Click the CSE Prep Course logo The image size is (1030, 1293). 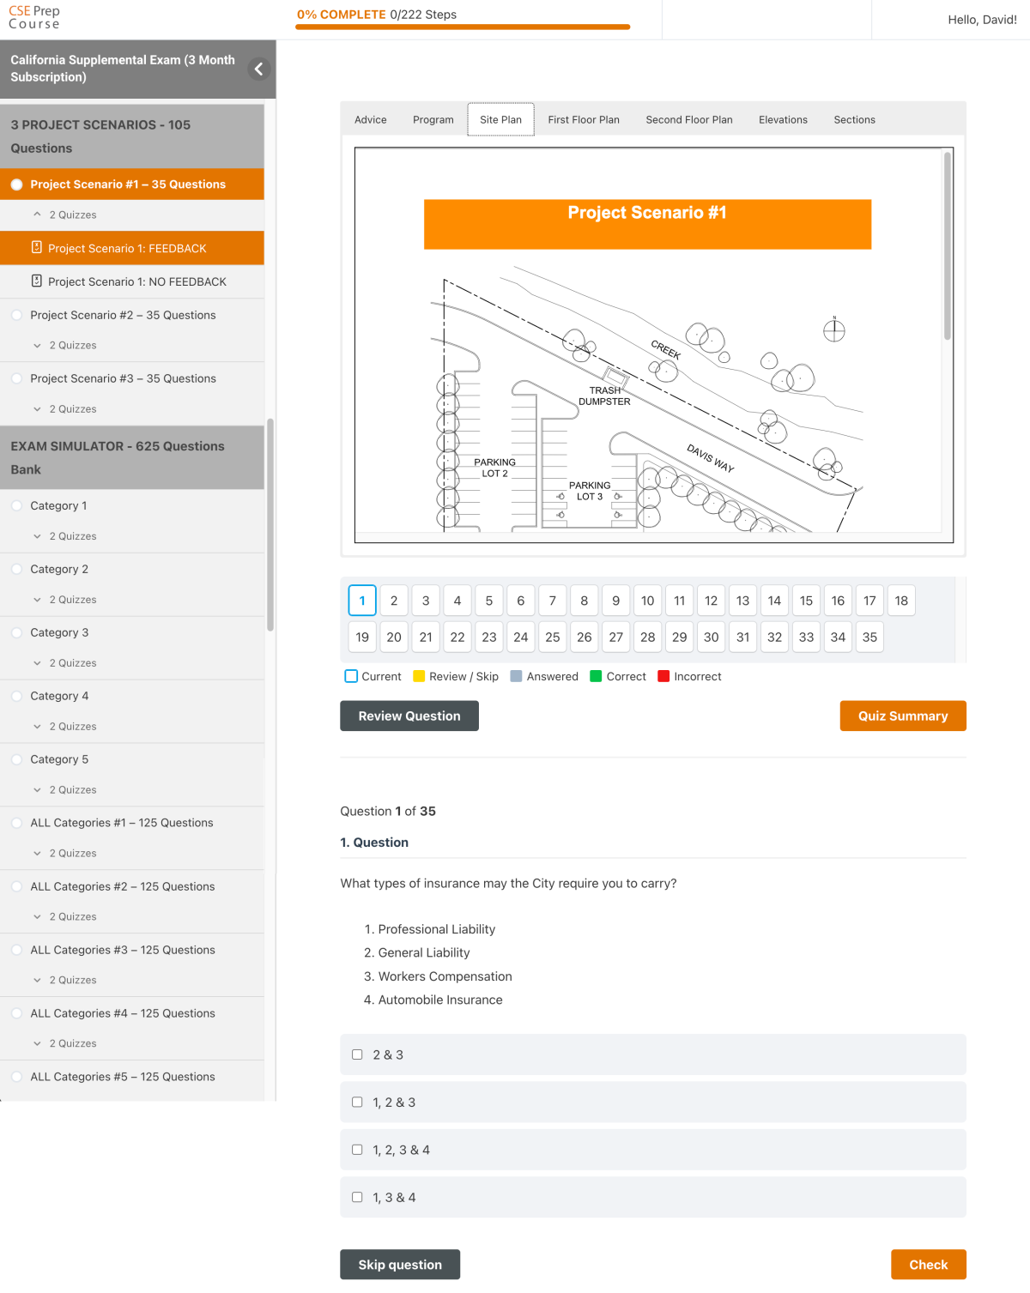click(x=33, y=16)
